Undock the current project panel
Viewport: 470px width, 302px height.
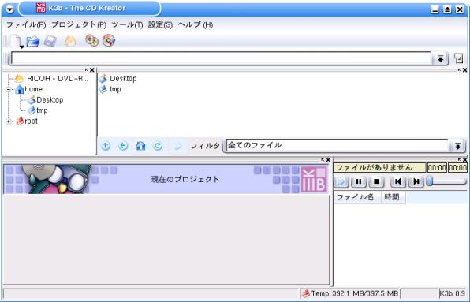point(323,160)
